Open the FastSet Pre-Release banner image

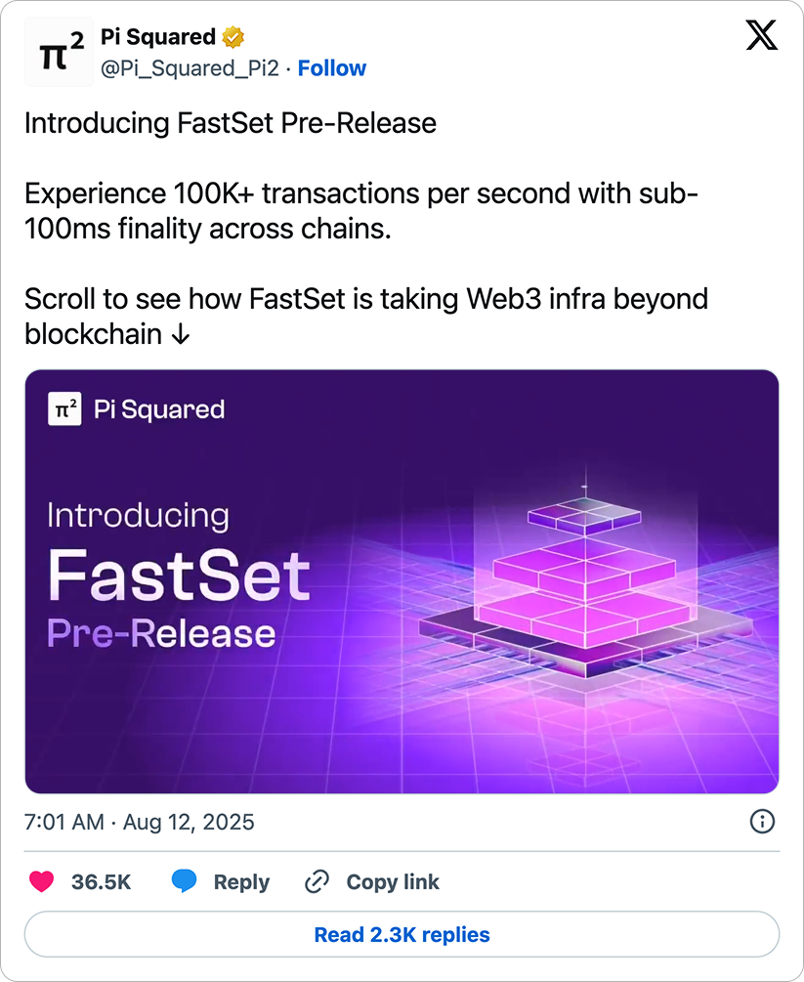pos(402,581)
